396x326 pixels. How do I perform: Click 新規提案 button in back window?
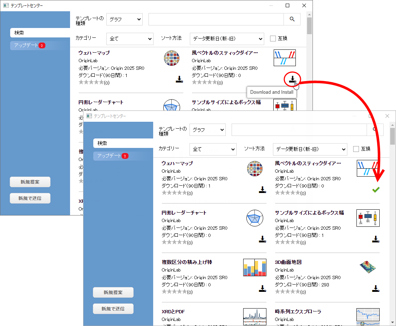click(x=30, y=182)
